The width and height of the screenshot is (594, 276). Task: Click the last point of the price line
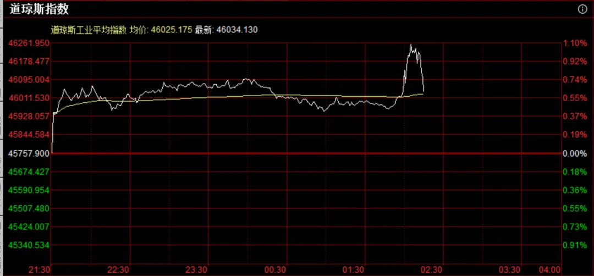pos(424,91)
